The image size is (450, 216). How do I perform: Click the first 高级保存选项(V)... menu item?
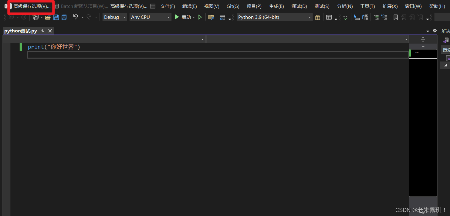[x=32, y=6]
